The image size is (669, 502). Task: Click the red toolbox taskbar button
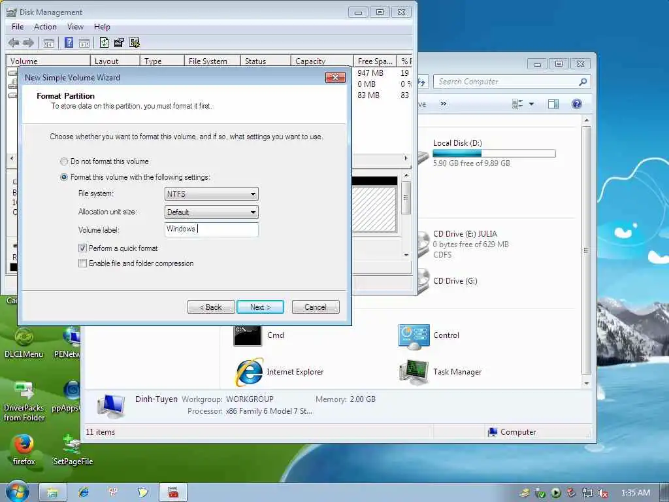pyautogui.click(x=172, y=492)
